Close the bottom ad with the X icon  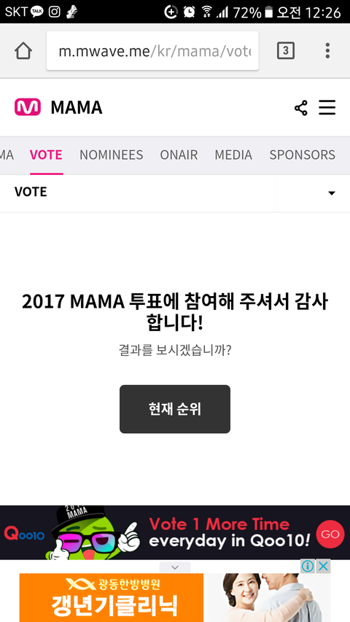pos(324,566)
